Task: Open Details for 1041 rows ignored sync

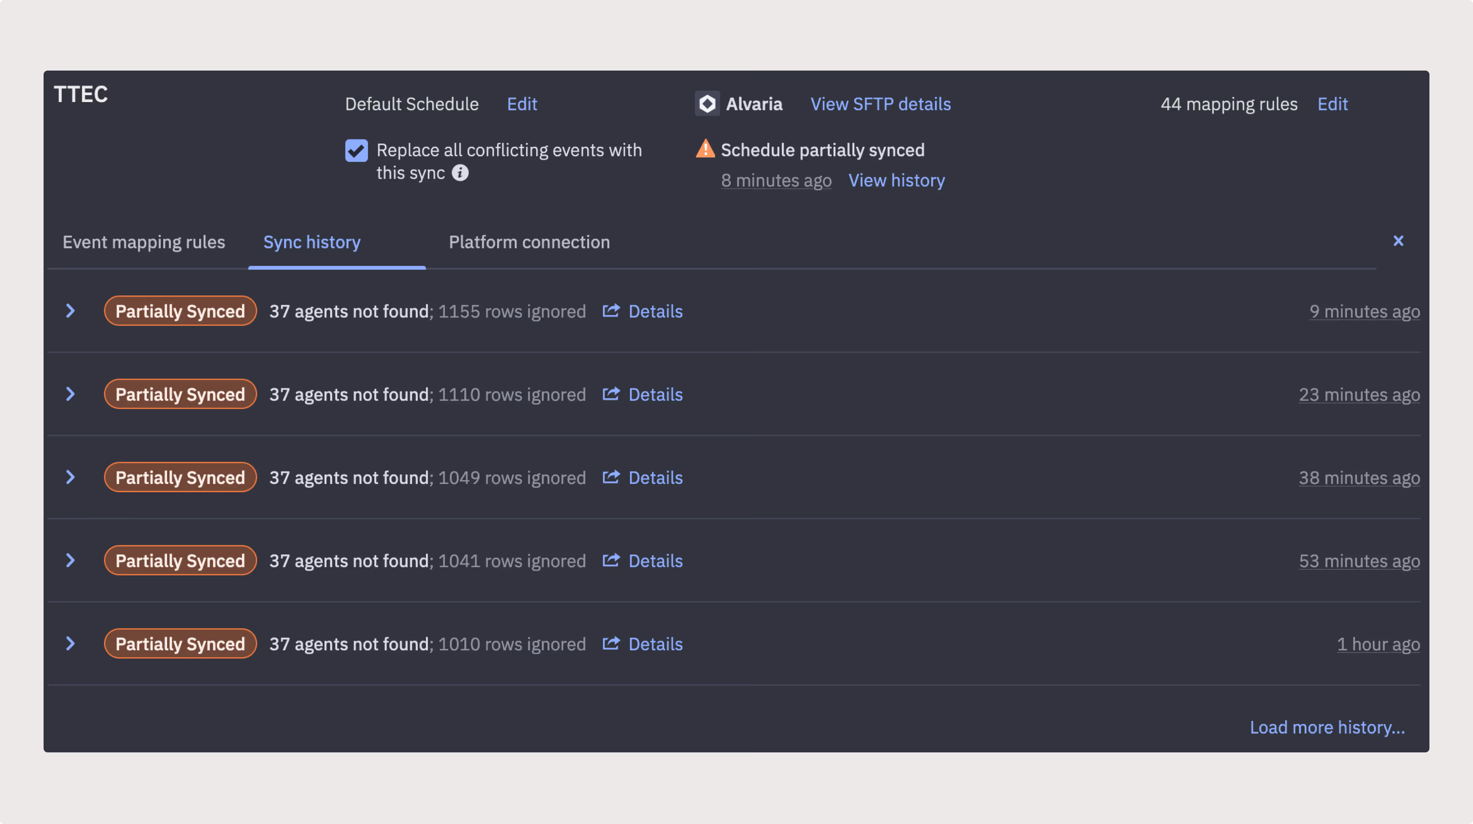Action: click(655, 561)
